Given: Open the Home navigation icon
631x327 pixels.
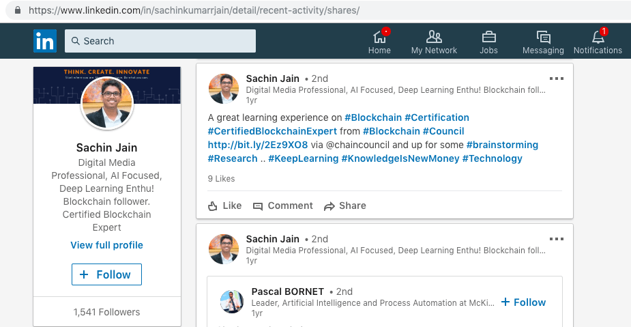Looking at the screenshot, I should point(379,37).
